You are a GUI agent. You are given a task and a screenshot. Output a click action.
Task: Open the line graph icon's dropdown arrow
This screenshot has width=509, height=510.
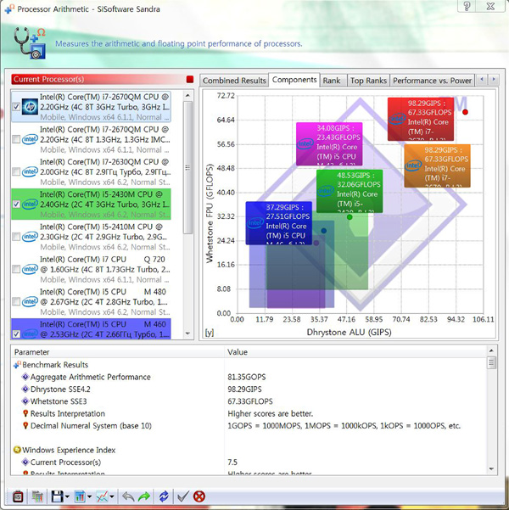[112, 496]
